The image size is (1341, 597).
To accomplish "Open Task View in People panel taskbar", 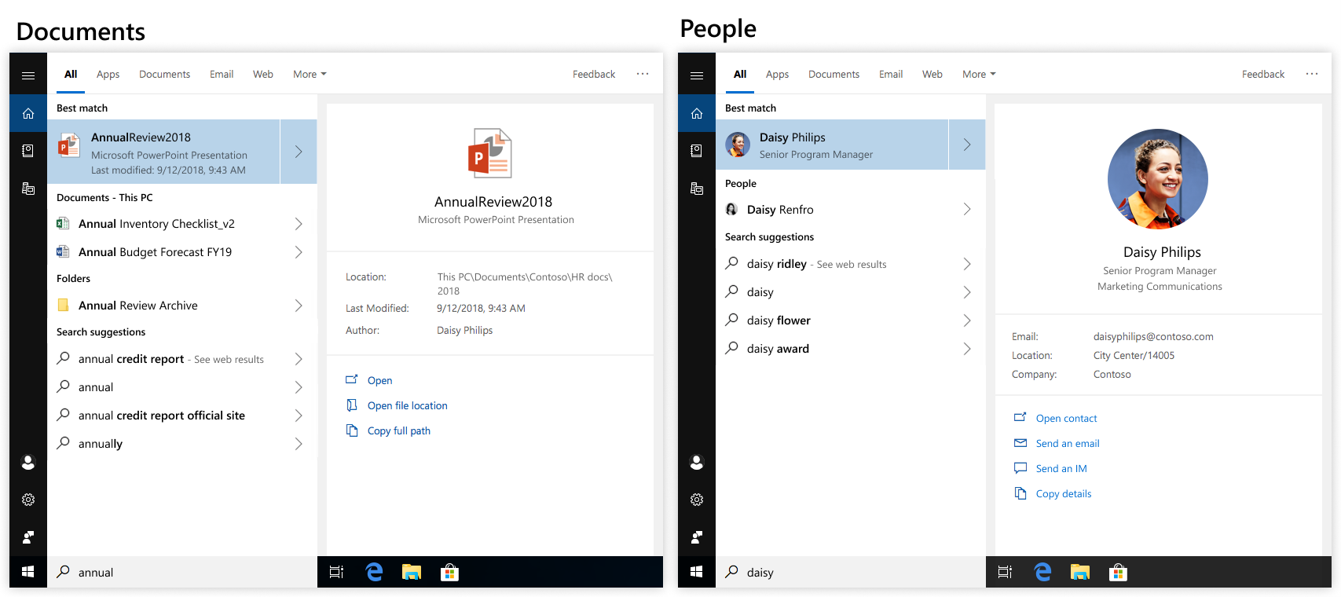I will [1005, 572].
